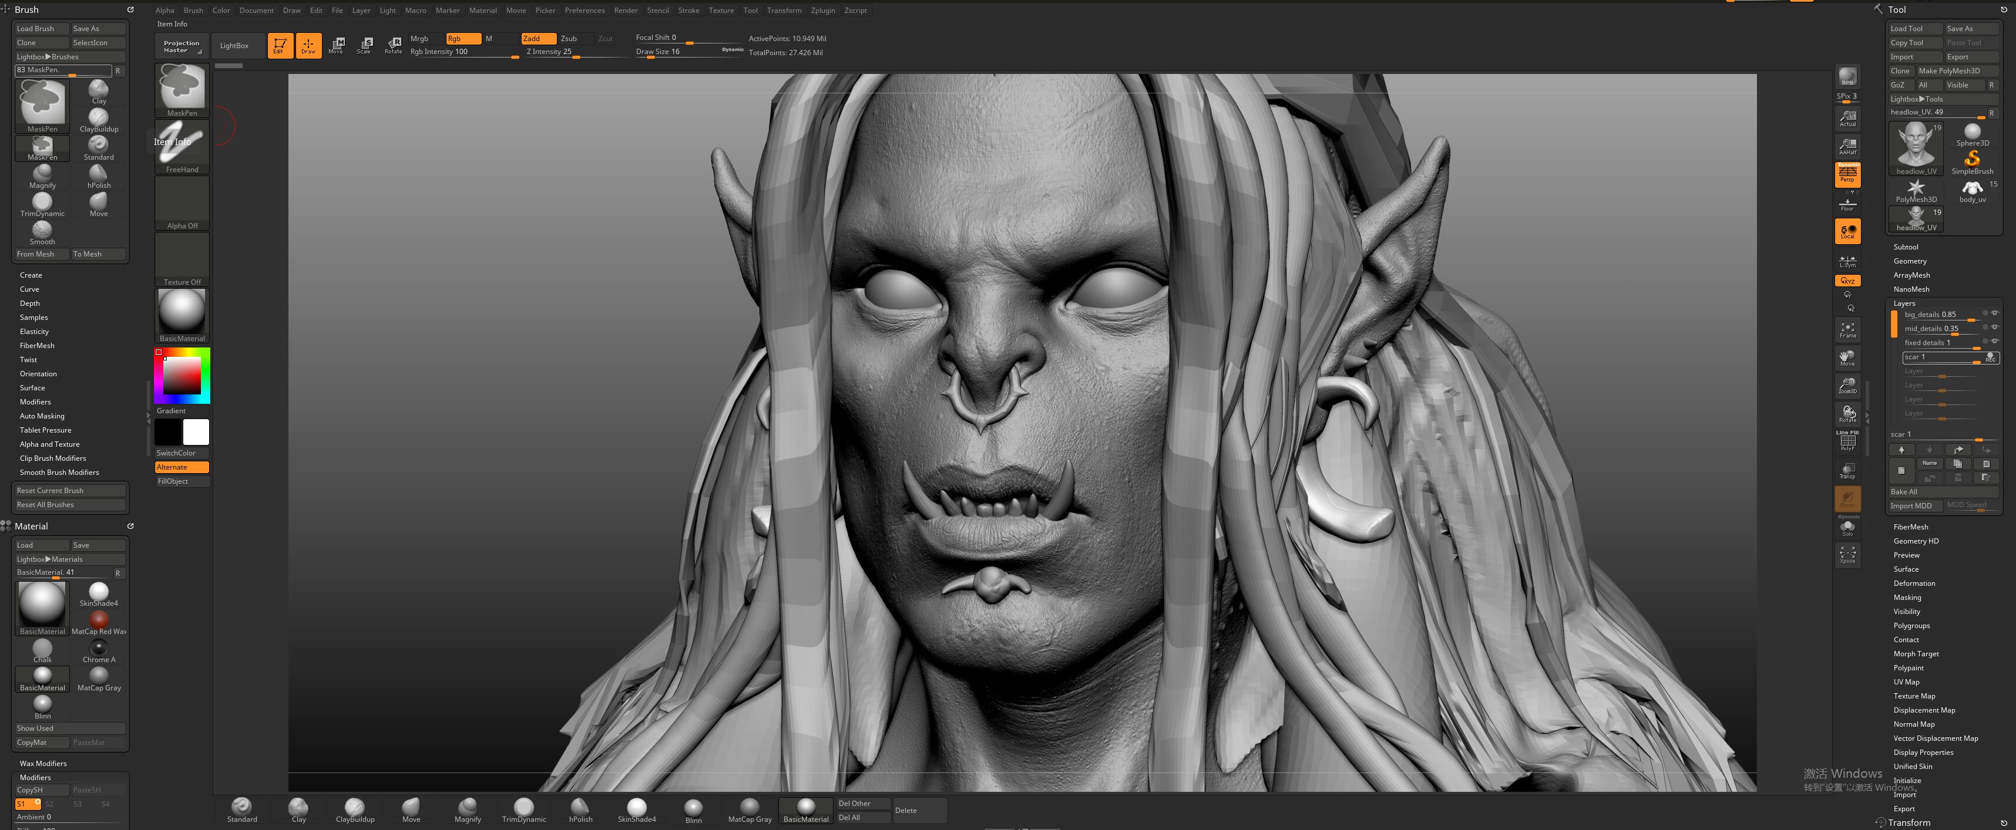Select the body_uv tool thumbnail
Image resolution: width=2016 pixels, height=830 pixels.
click(x=1972, y=191)
